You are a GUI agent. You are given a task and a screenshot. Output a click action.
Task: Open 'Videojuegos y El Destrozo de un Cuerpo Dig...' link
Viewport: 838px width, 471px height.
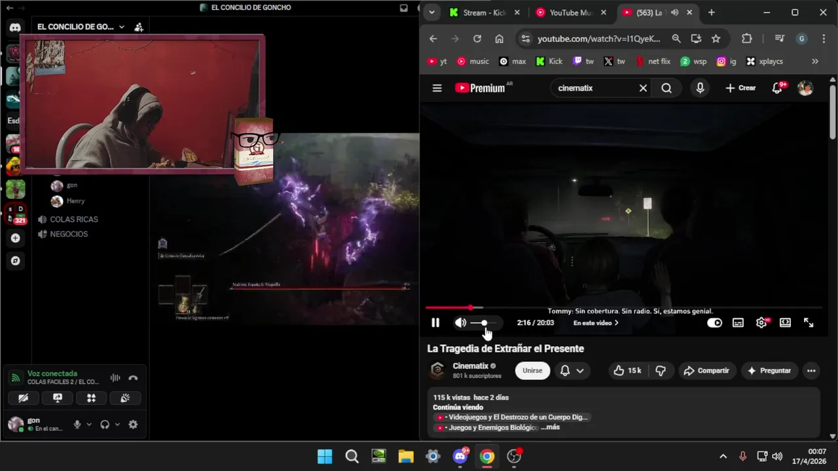point(512,417)
